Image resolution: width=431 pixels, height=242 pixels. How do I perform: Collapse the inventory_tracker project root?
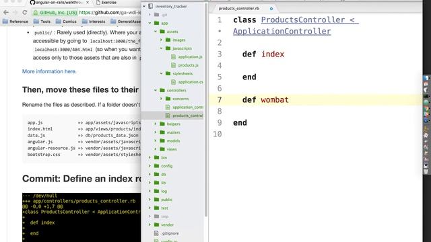pos(144,6)
